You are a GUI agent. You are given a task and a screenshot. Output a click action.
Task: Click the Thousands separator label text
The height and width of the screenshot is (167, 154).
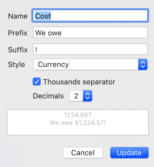pos(79,82)
